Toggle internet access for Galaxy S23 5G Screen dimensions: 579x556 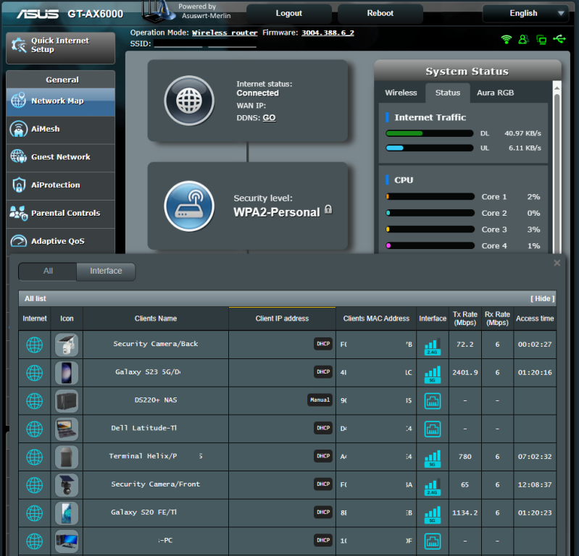(x=34, y=373)
